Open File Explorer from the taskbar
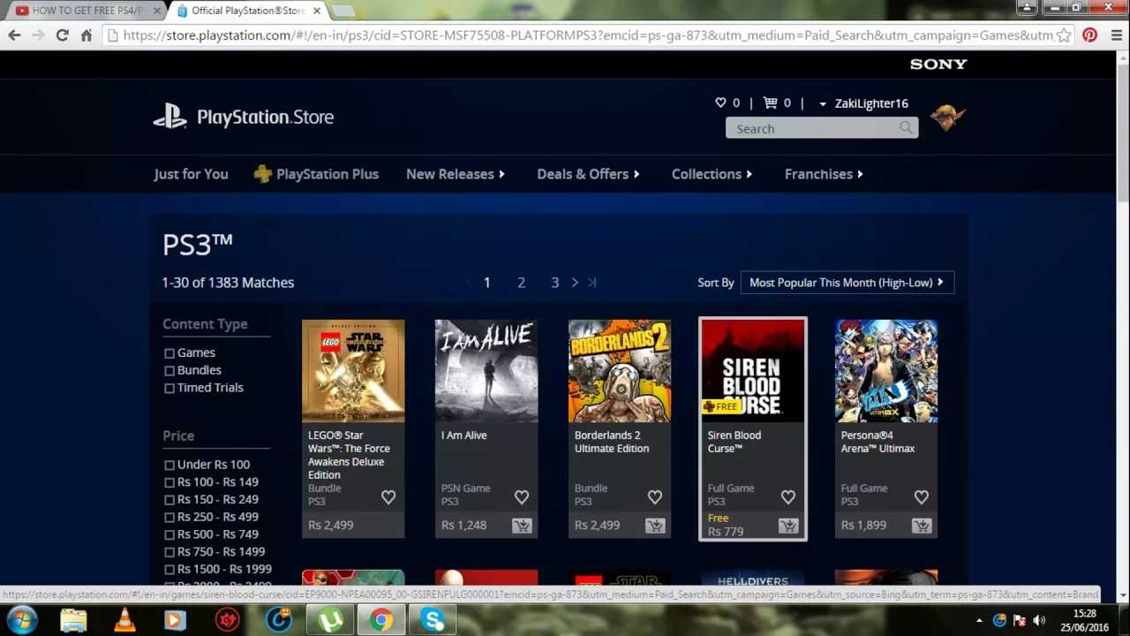 [73, 620]
